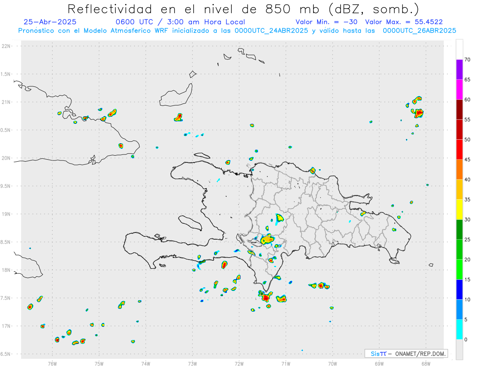
Task: Click the latitude label '20N'
Action: click(x=7, y=158)
